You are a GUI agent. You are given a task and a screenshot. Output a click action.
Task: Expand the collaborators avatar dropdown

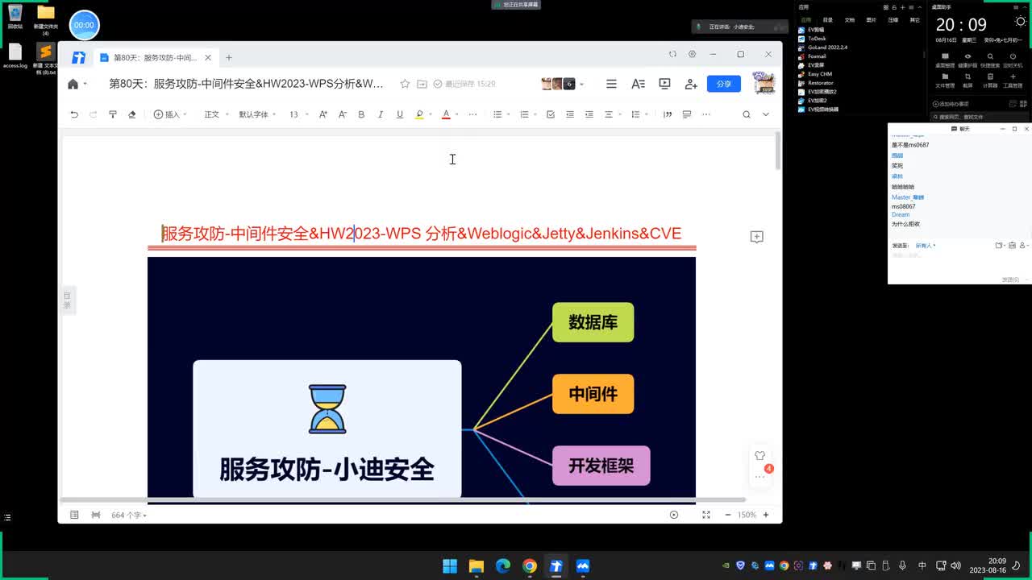tap(581, 84)
